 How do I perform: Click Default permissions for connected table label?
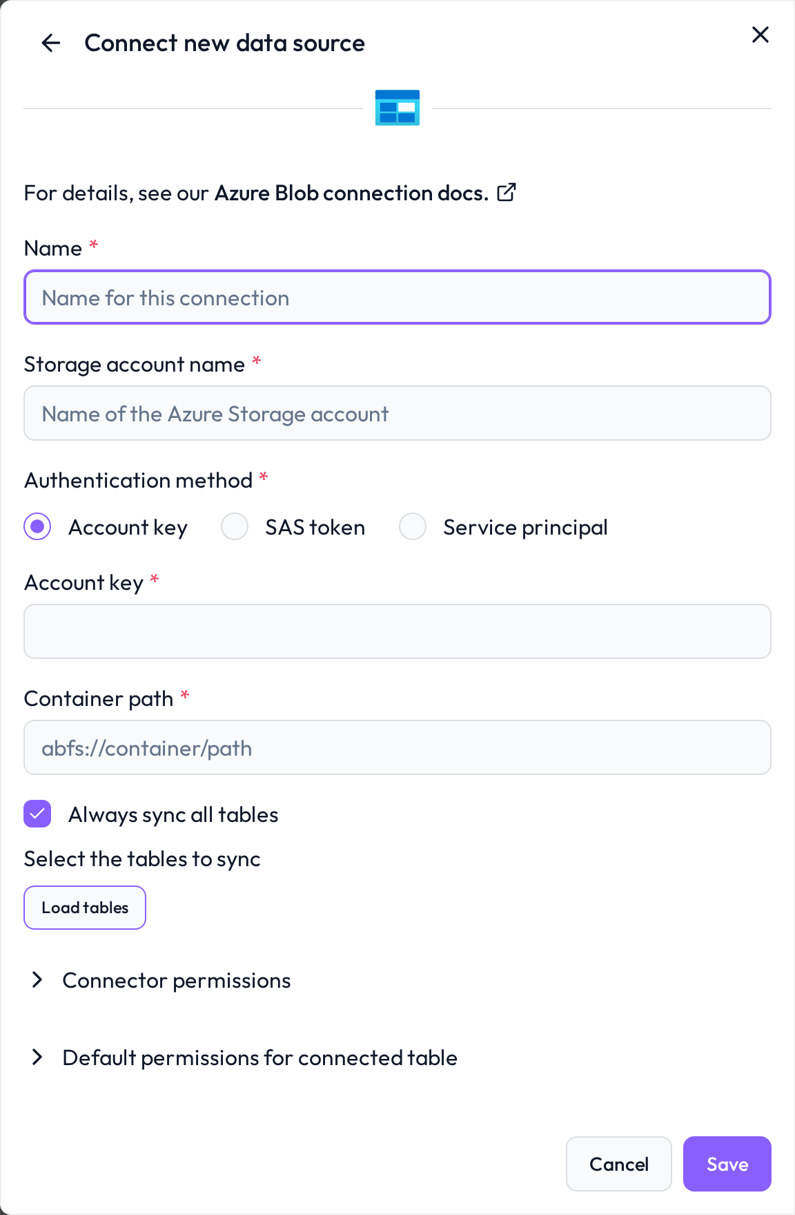pos(260,1058)
